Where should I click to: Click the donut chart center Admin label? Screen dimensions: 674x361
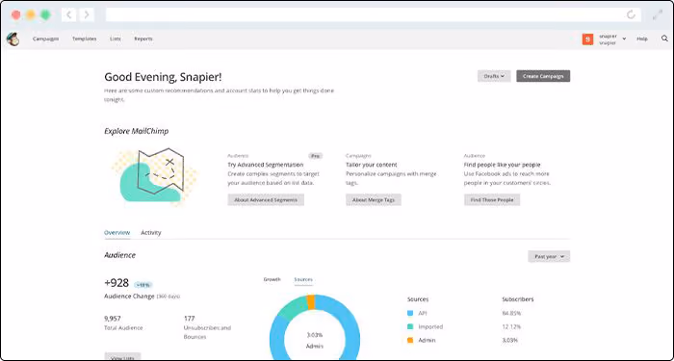click(x=315, y=346)
